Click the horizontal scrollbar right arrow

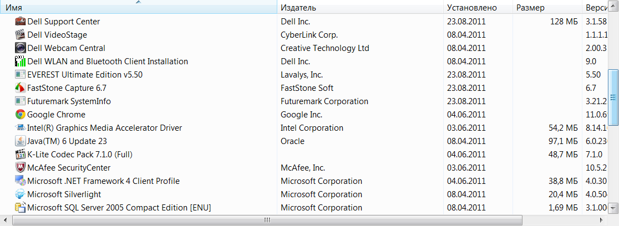point(602,220)
